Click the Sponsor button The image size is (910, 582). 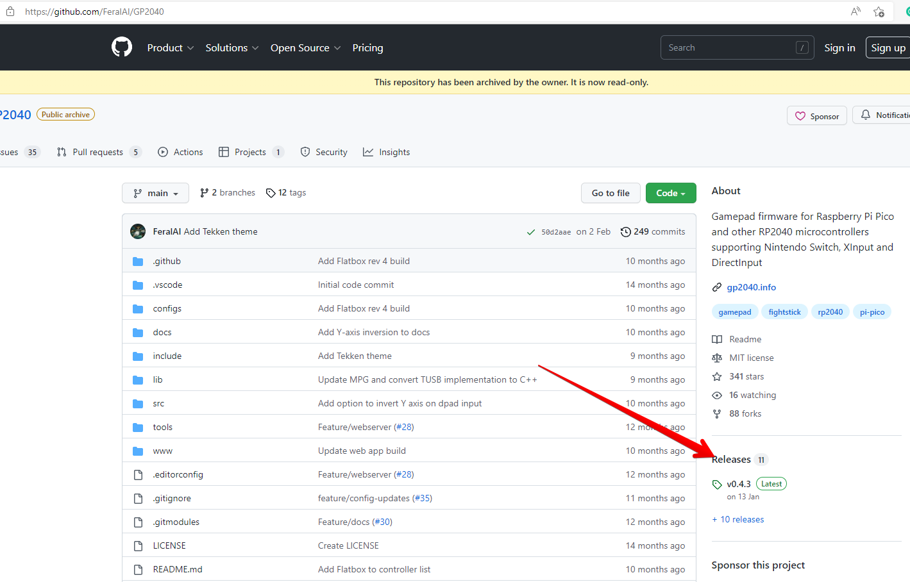817,115
